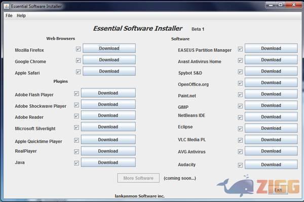Click the Exit button
This screenshot has height=202, width=304.
(x=278, y=190)
